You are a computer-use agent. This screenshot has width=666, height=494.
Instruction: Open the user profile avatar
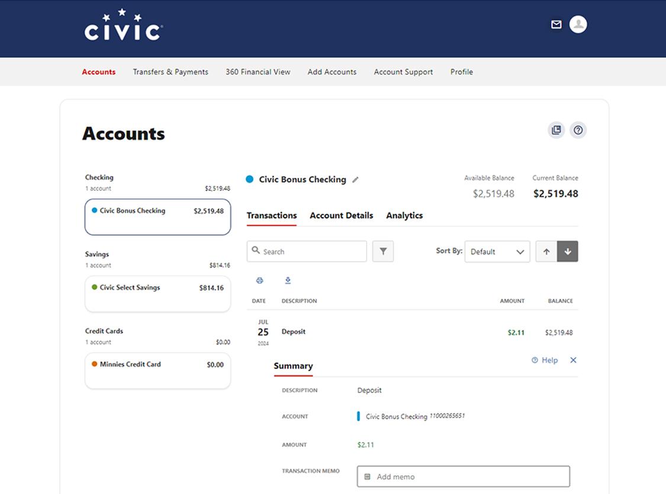coord(578,24)
